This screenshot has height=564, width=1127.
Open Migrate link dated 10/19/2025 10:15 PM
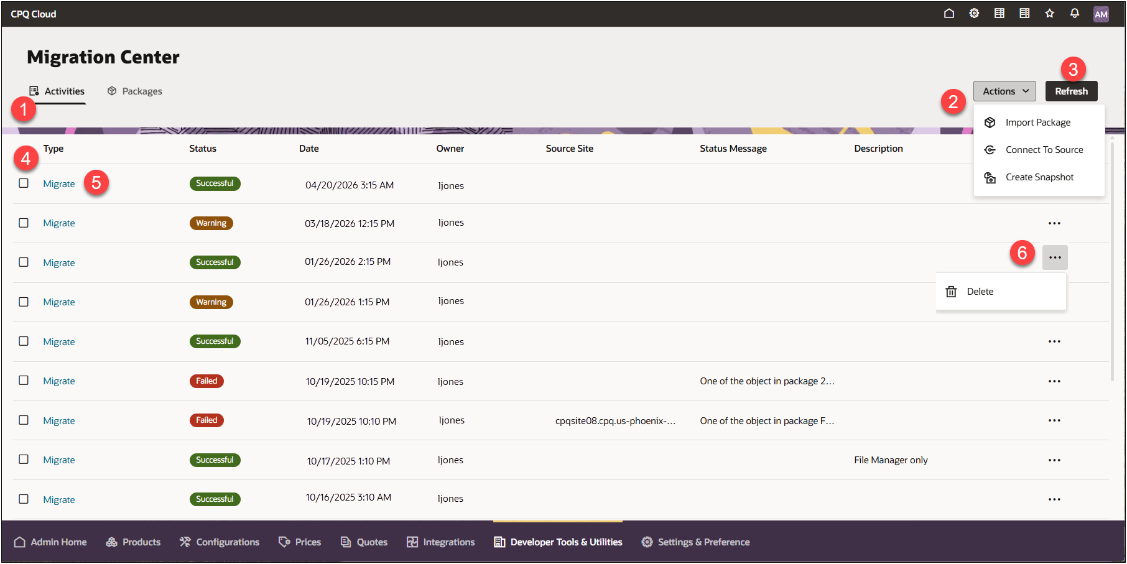click(59, 381)
